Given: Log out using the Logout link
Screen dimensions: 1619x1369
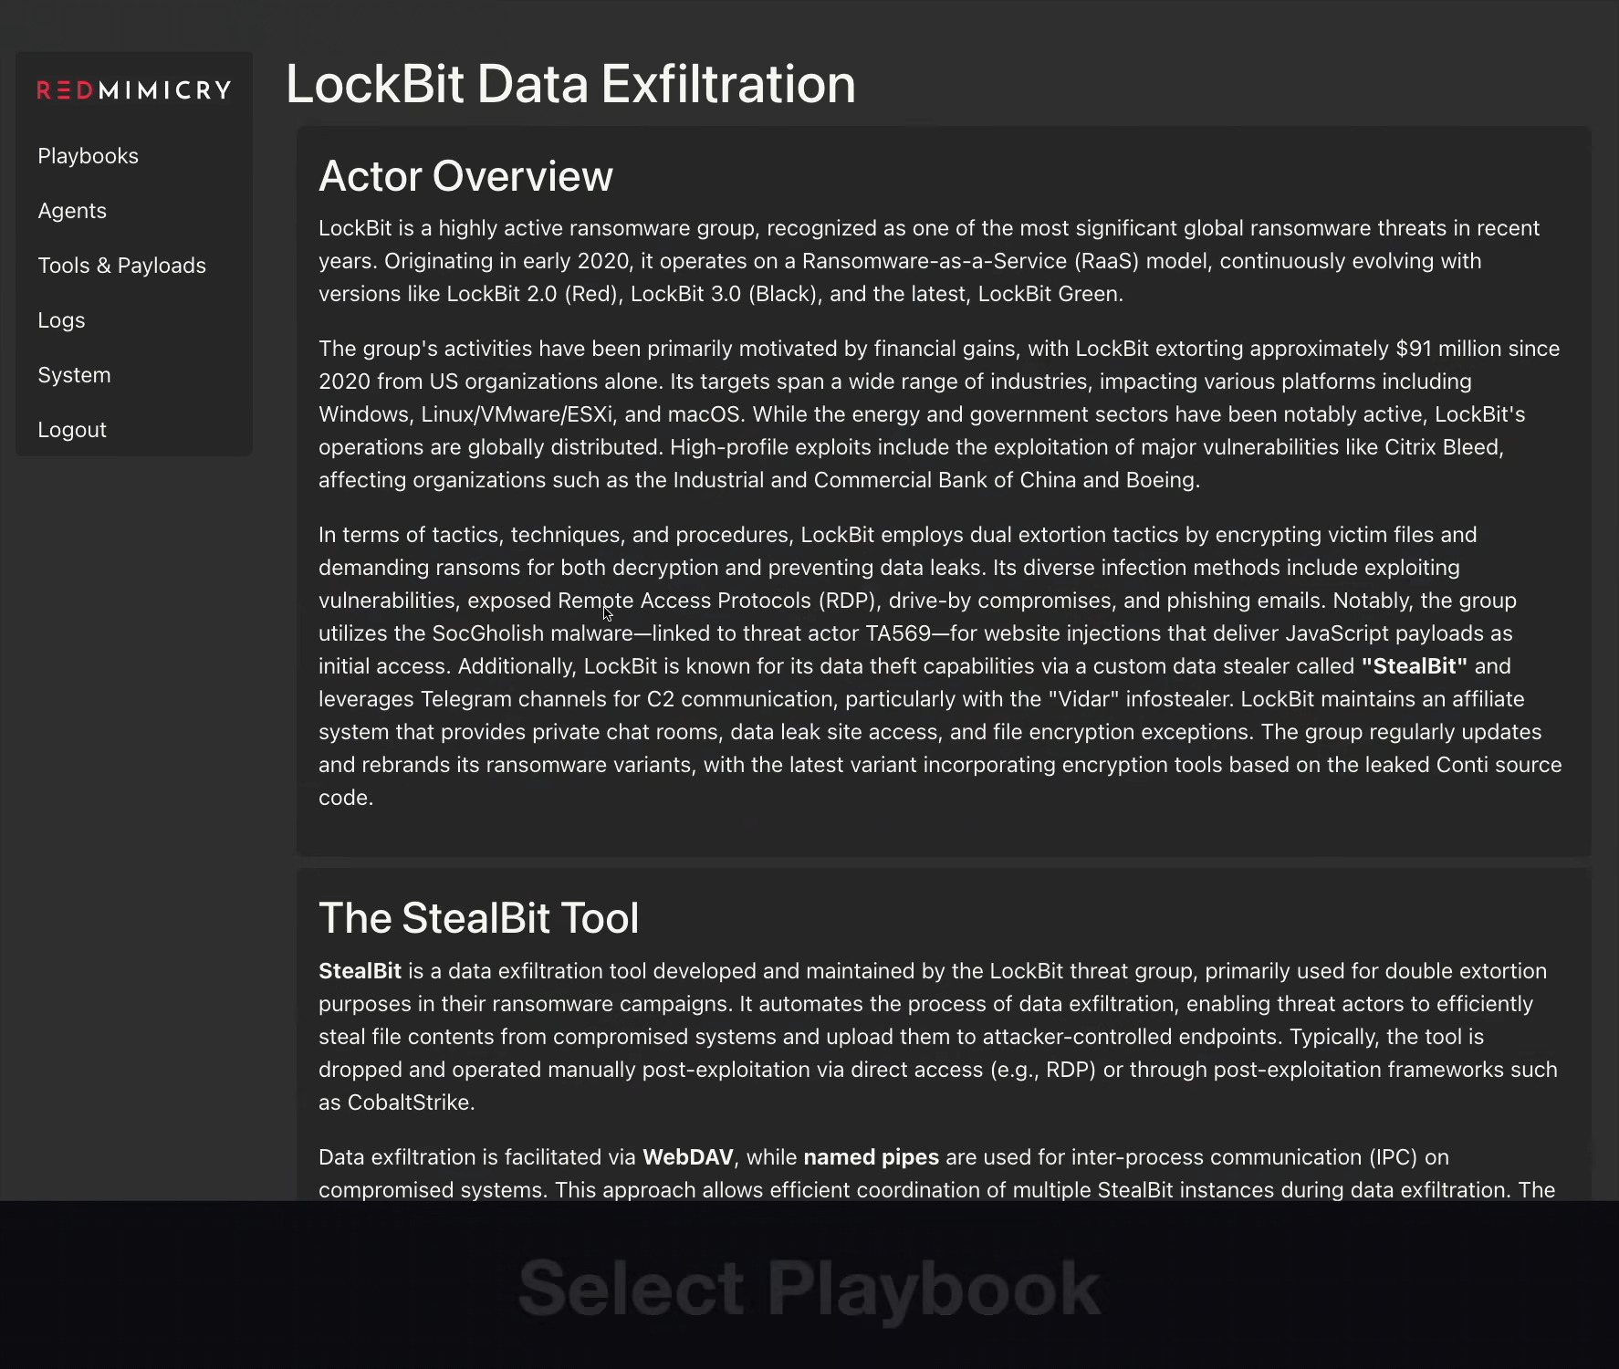Looking at the screenshot, I should pyautogui.click(x=72, y=430).
